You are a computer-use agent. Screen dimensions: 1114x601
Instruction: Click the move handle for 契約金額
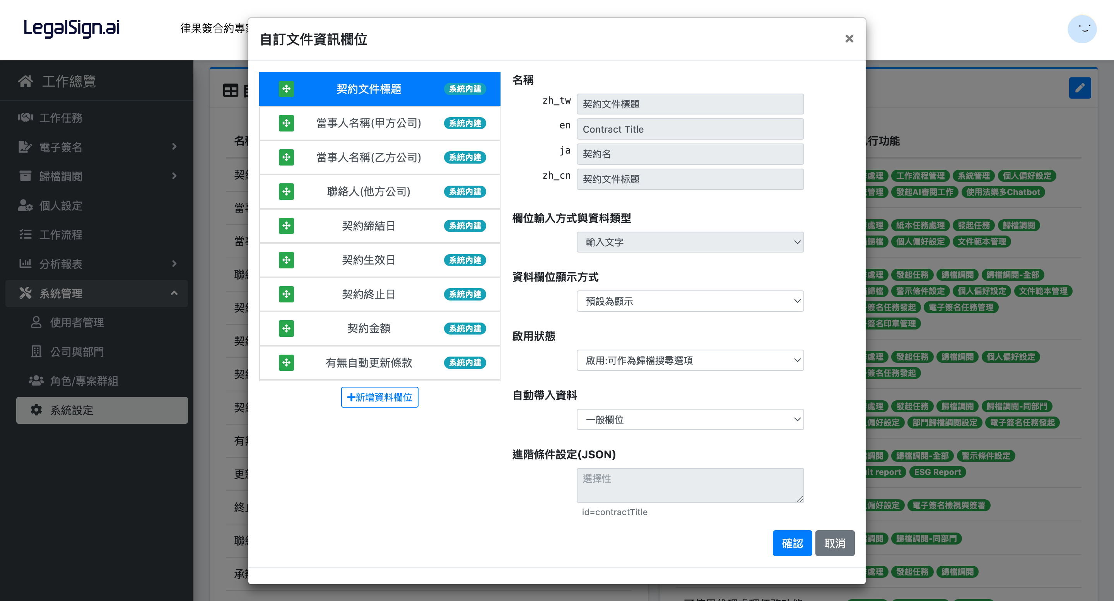pyautogui.click(x=286, y=328)
